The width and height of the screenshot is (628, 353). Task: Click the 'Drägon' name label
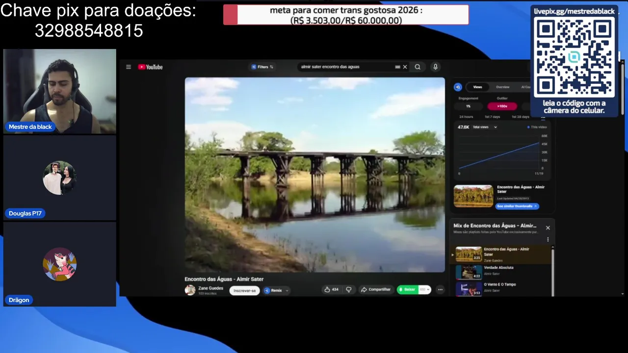pos(19,300)
